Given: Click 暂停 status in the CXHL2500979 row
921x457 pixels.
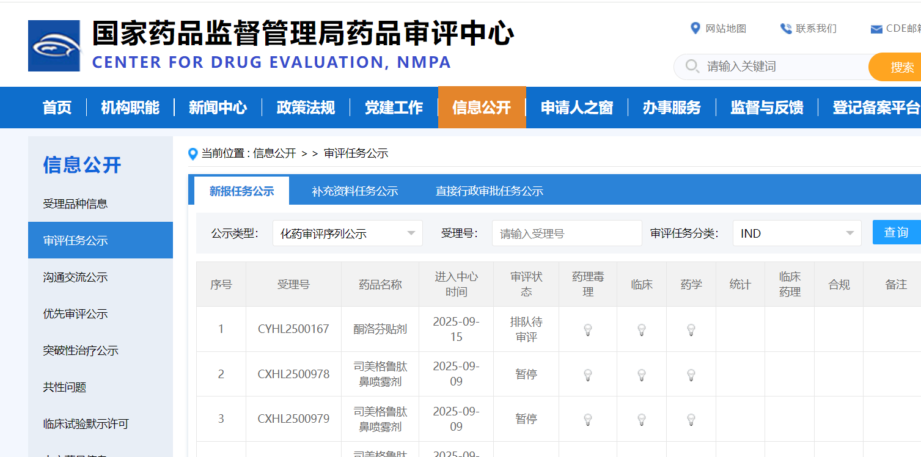Looking at the screenshot, I should tap(526, 419).
